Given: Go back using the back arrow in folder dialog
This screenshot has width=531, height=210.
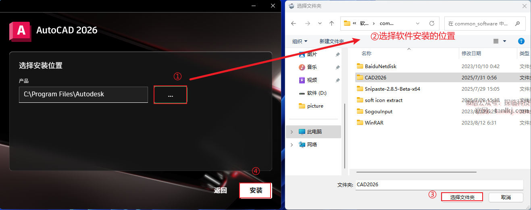Looking at the screenshot, I should point(294,23).
